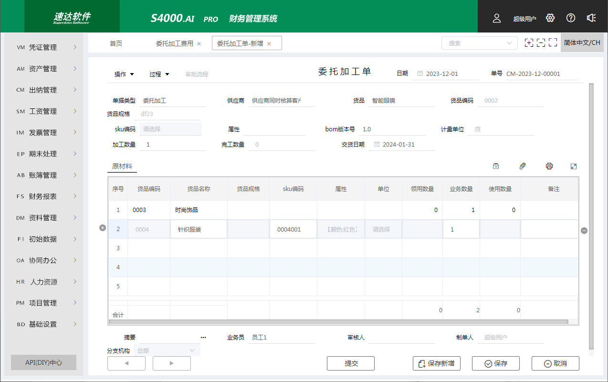Mute sound using the speaker icon

pos(591,18)
